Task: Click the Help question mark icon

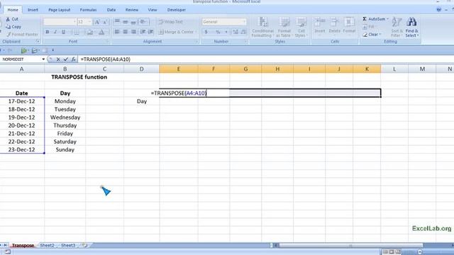Action: 439,9
